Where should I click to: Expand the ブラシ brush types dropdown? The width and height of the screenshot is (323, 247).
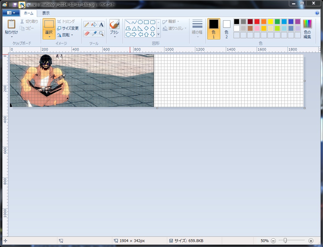tap(114, 37)
